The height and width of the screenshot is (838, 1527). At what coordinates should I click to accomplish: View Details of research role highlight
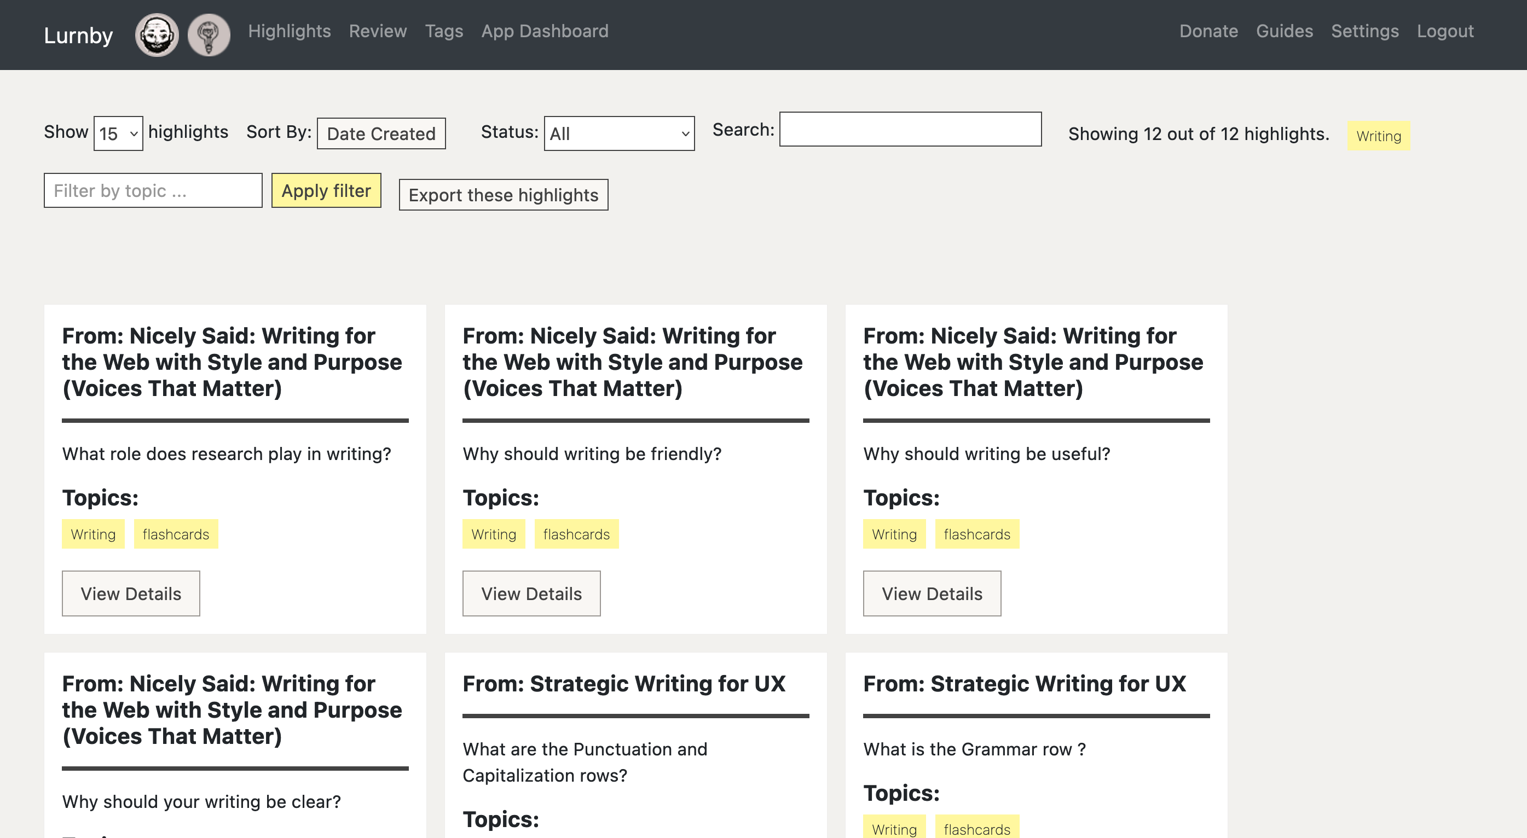130,593
